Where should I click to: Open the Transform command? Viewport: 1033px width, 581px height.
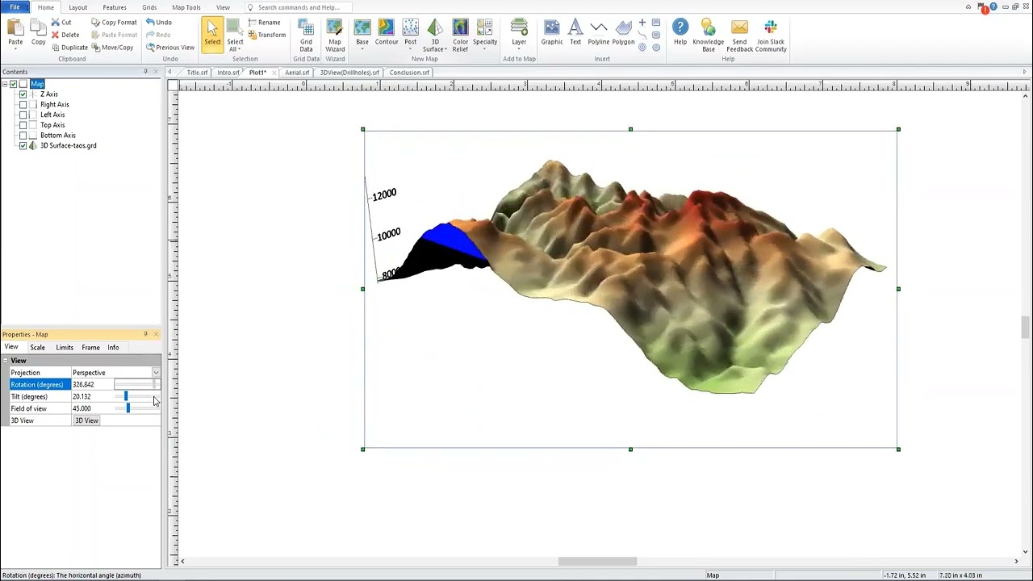click(267, 35)
